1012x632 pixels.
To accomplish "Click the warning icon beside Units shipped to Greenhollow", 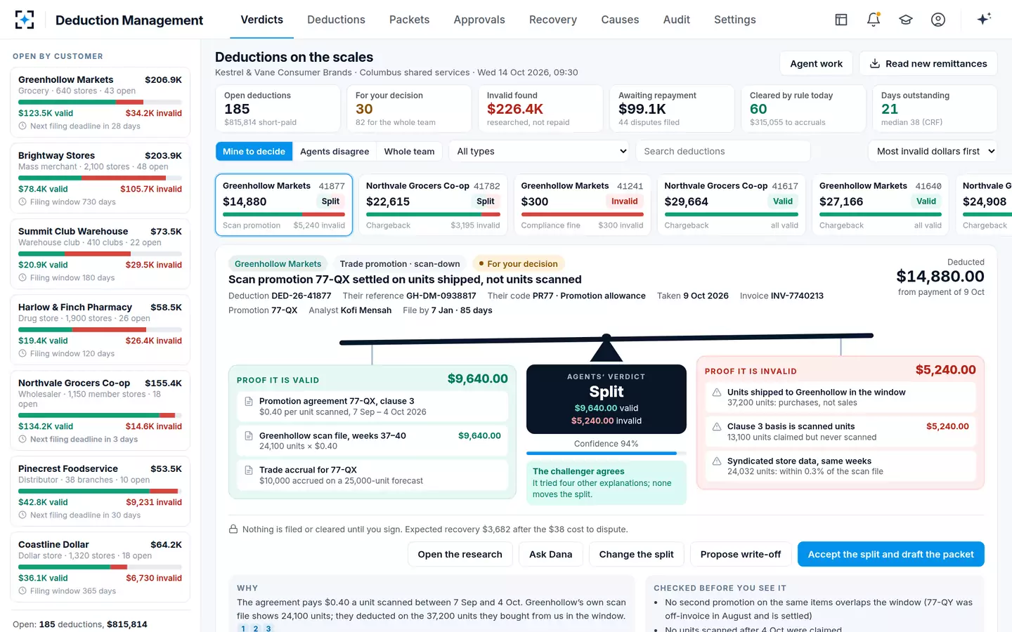I will [717, 393].
